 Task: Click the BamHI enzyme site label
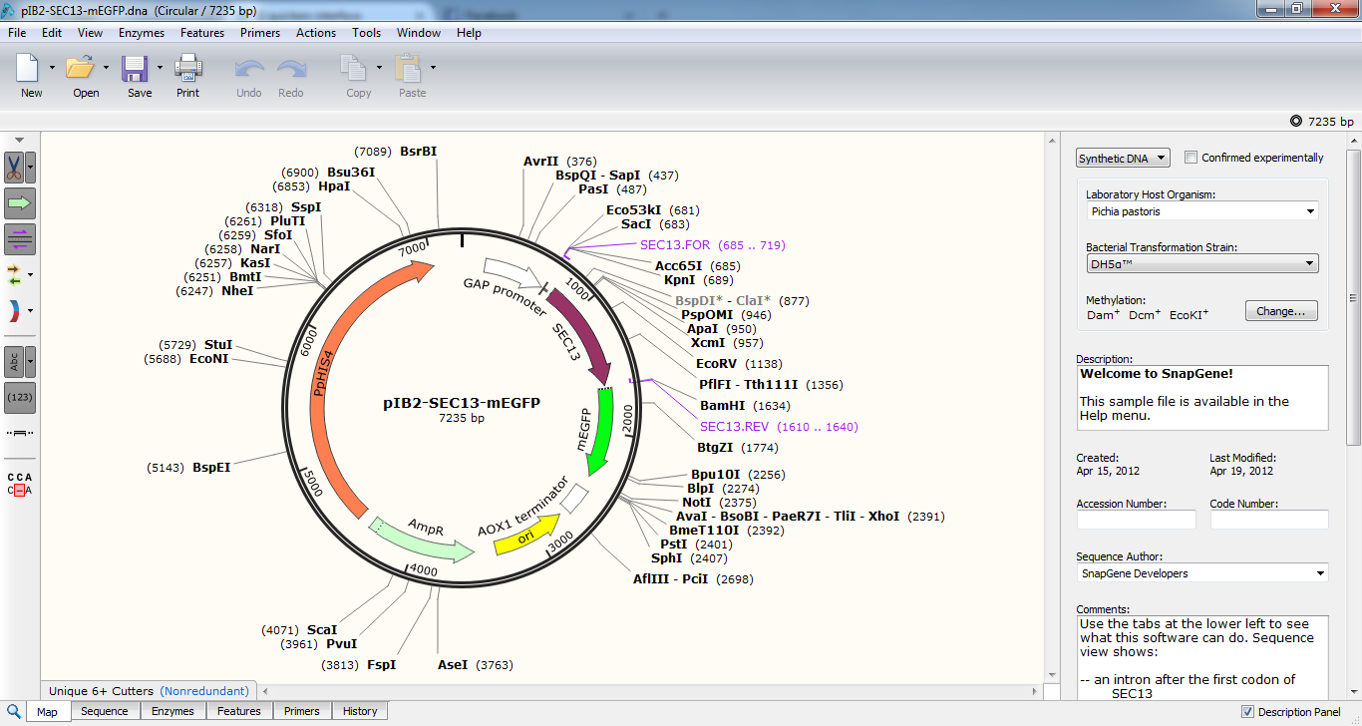pyautogui.click(x=744, y=405)
